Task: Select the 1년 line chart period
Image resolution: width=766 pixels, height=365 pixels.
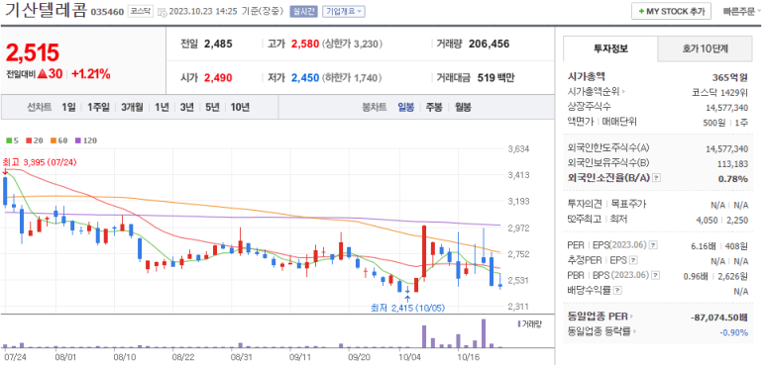Action: coord(162,107)
